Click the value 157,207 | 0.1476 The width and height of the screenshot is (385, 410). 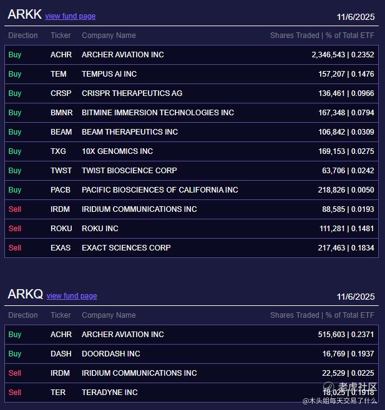pos(346,74)
